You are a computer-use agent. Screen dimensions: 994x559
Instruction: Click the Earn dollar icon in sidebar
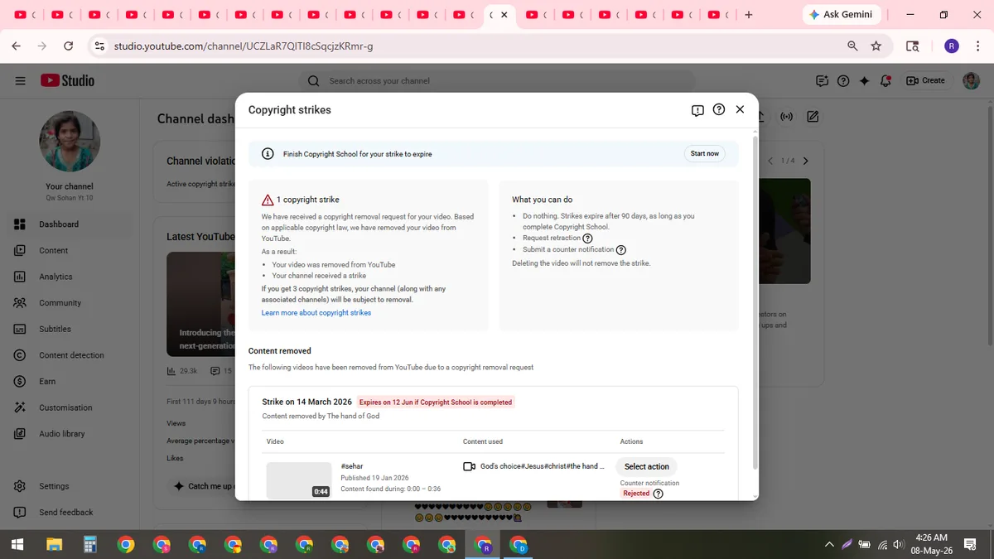(x=20, y=381)
